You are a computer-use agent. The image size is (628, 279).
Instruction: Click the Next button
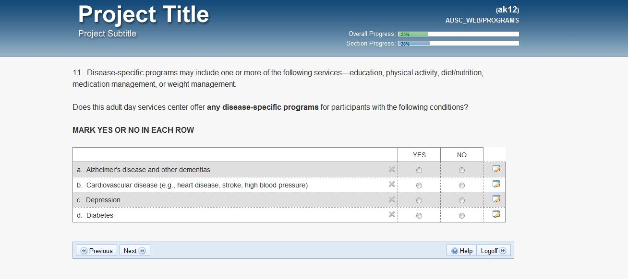(134, 251)
